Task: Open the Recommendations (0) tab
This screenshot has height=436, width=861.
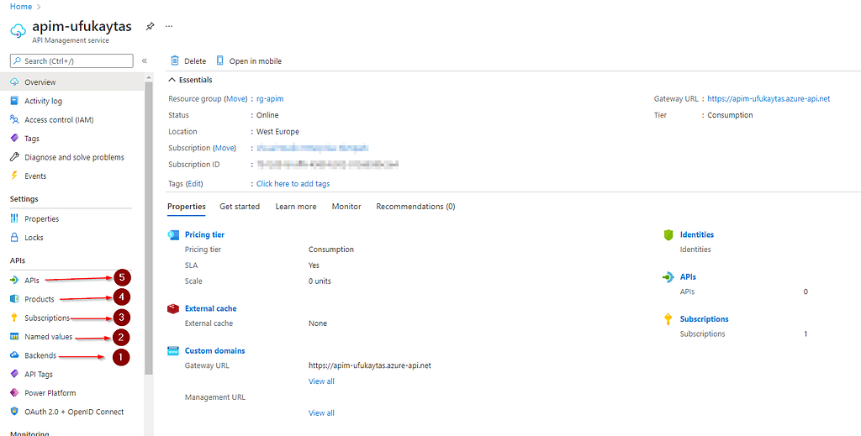Action: (x=415, y=207)
